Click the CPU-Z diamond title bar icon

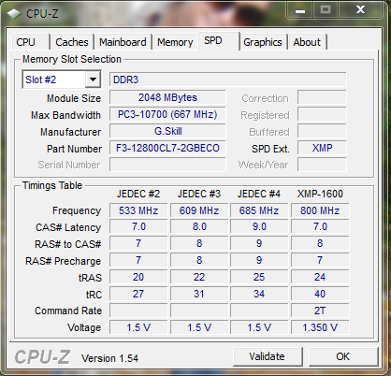pos(14,14)
